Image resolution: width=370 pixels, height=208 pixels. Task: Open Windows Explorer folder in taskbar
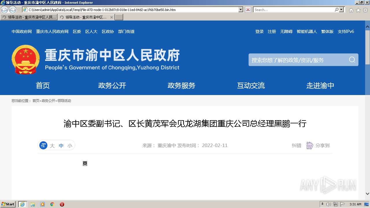tap(33, 204)
